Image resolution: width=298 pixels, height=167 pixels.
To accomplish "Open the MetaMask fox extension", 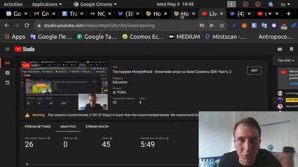I will click(x=244, y=26).
